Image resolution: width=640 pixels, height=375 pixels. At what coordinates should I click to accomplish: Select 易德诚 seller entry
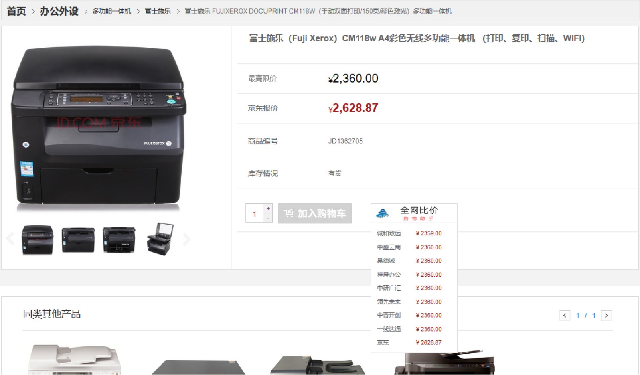(x=386, y=261)
